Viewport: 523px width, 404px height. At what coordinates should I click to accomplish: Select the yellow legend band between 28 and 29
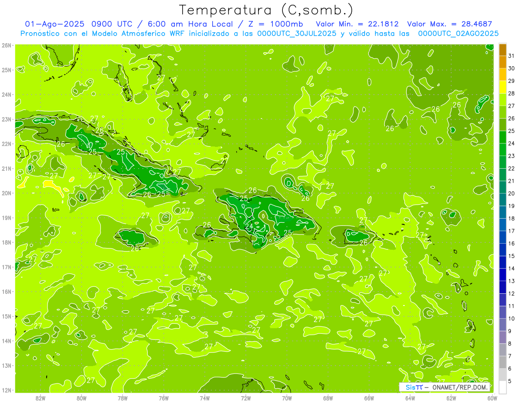503,87
